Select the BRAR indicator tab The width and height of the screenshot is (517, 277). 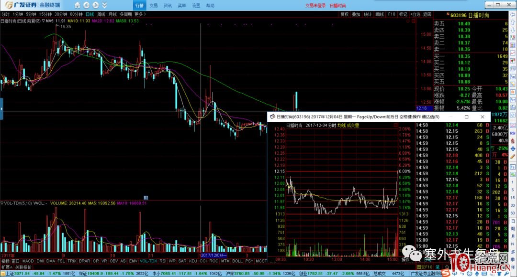(84, 261)
